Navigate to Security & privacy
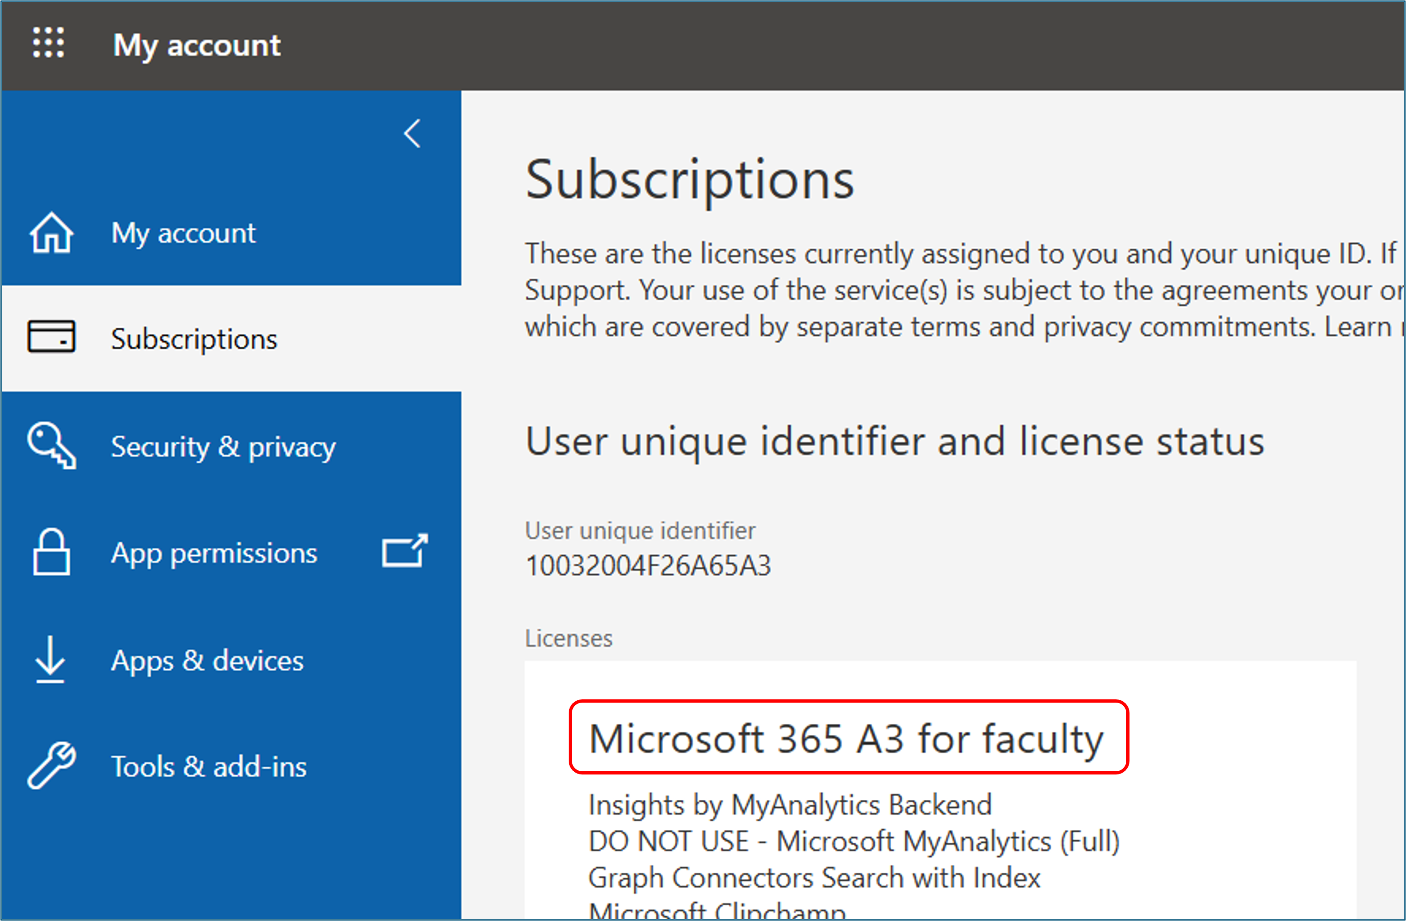The image size is (1406, 921). 223,447
